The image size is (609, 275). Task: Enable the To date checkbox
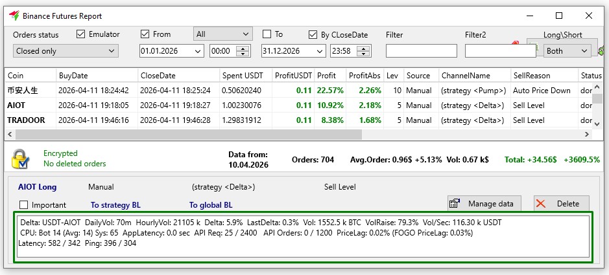pos(267,34)
